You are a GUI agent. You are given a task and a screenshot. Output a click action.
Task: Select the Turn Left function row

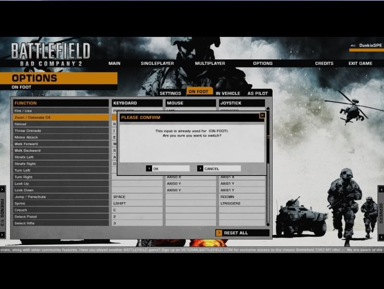[x=61, y=170]
